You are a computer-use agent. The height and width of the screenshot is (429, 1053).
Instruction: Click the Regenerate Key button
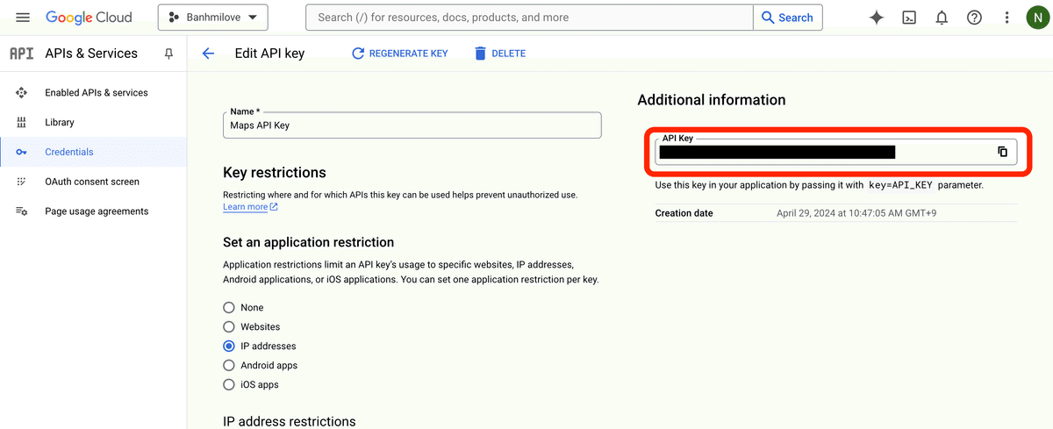[x=399, y=54]
